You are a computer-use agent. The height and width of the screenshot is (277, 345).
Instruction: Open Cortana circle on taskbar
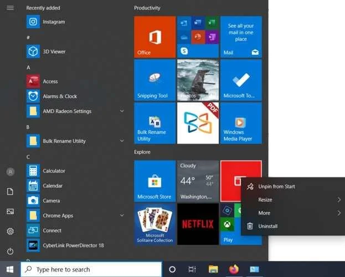pos(172,269)
